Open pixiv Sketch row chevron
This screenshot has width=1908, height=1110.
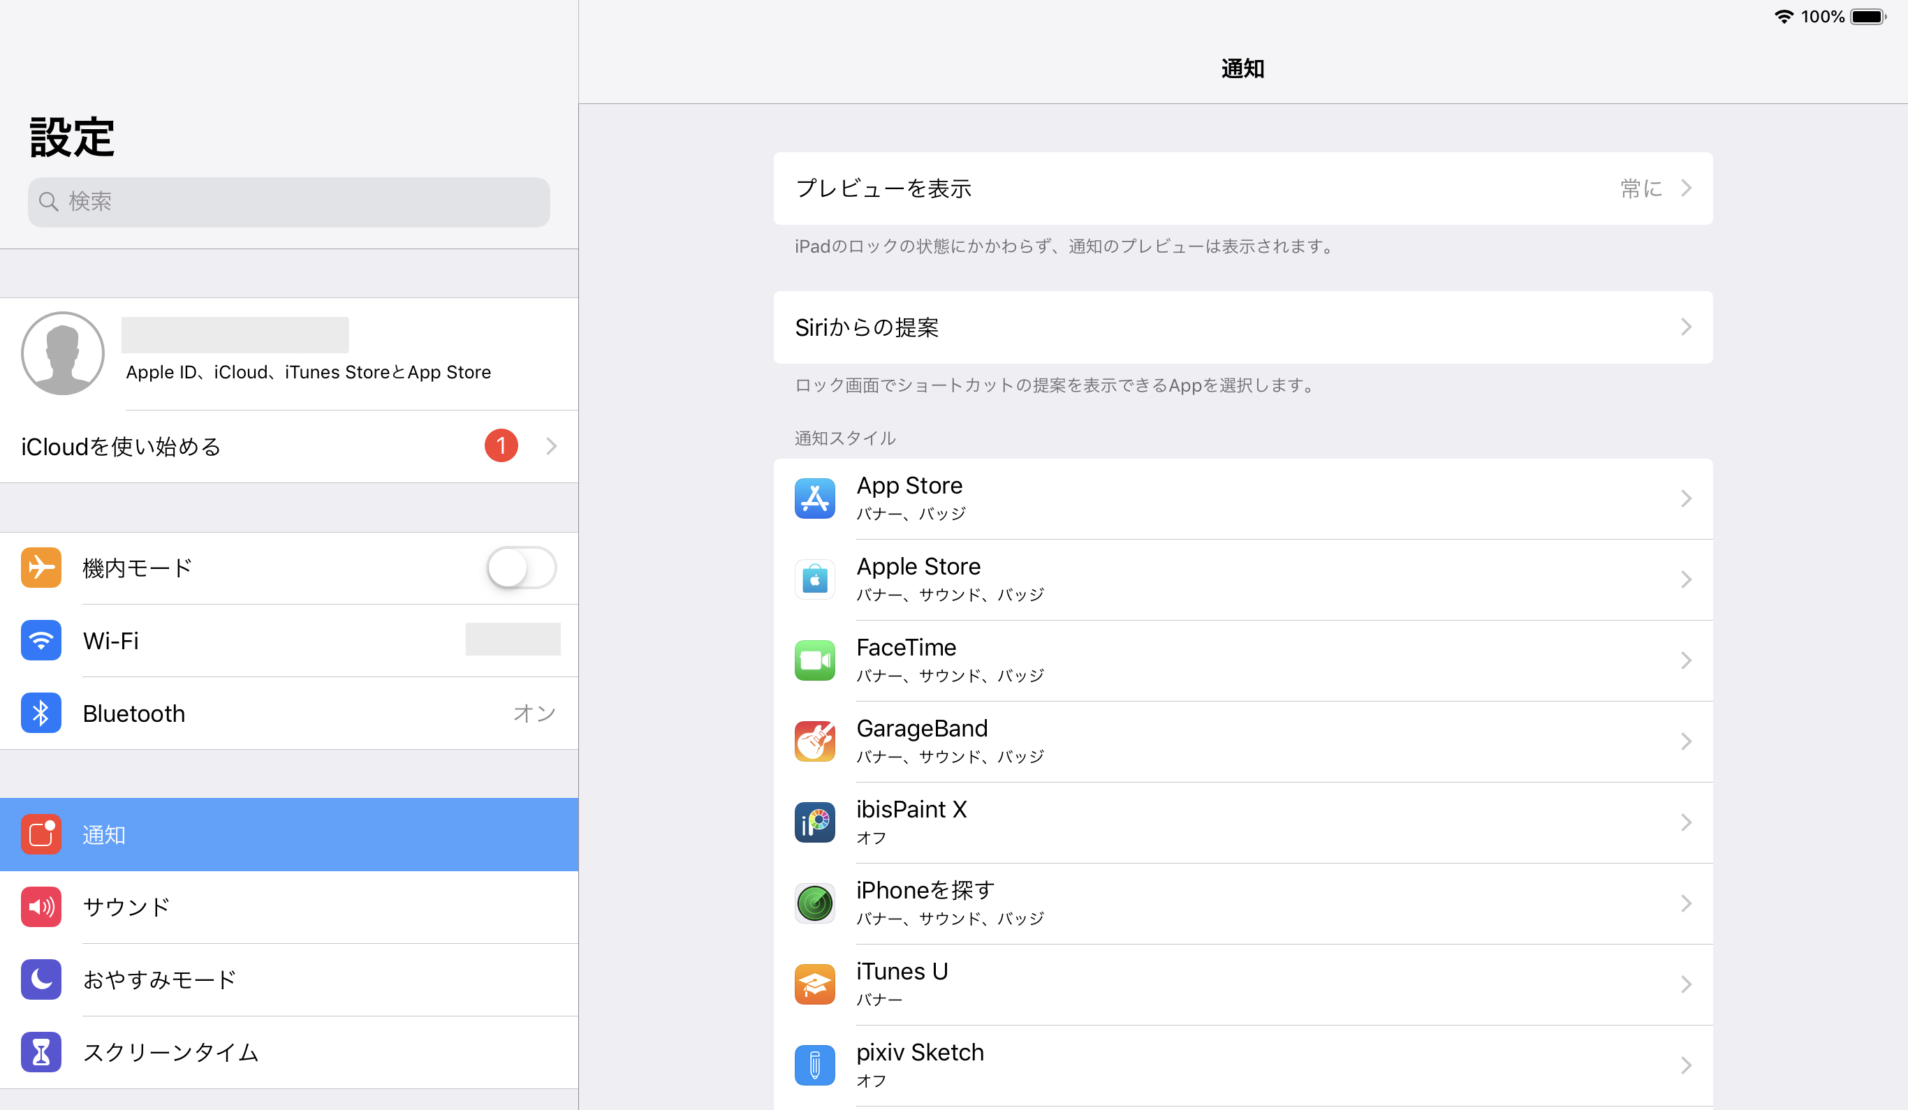coord(1686,1065)
